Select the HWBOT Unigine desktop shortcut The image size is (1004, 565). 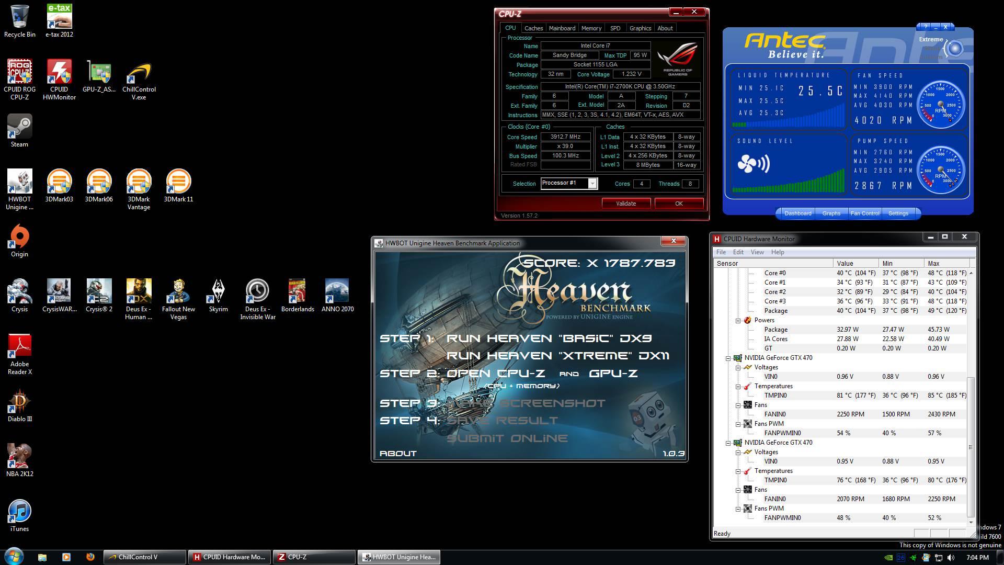point(19,189)
